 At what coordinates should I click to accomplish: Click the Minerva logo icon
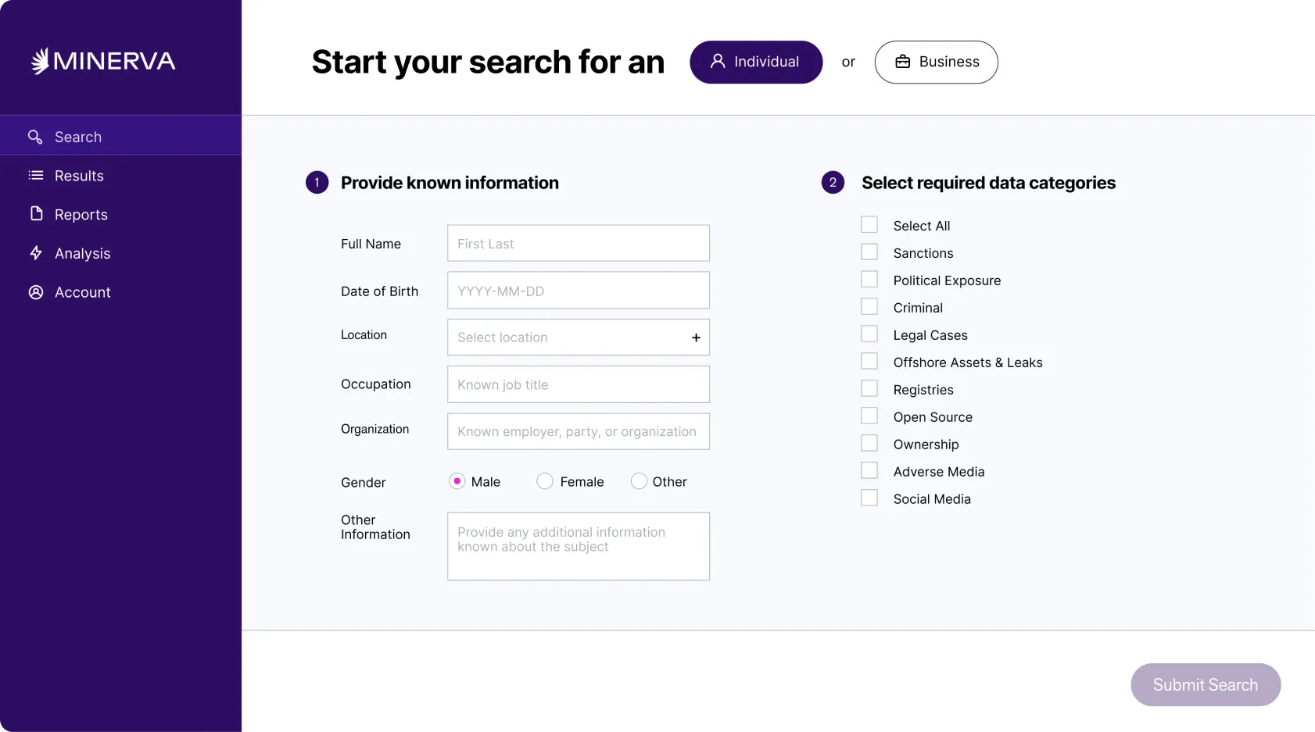tap(40, 61)
